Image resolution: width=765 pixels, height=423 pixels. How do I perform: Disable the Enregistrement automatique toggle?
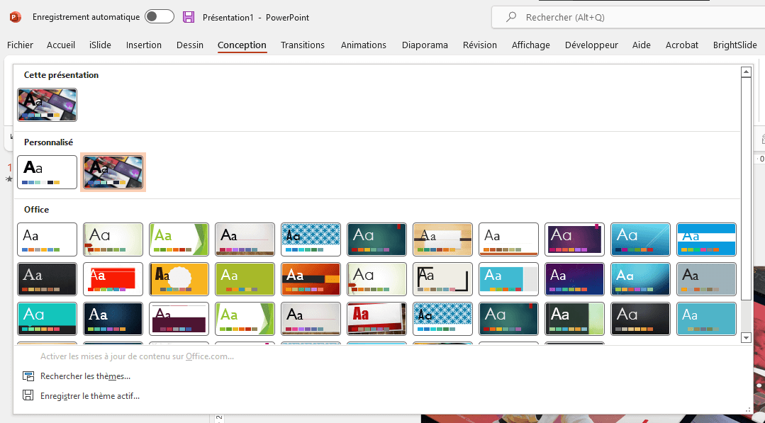[159, 16]
